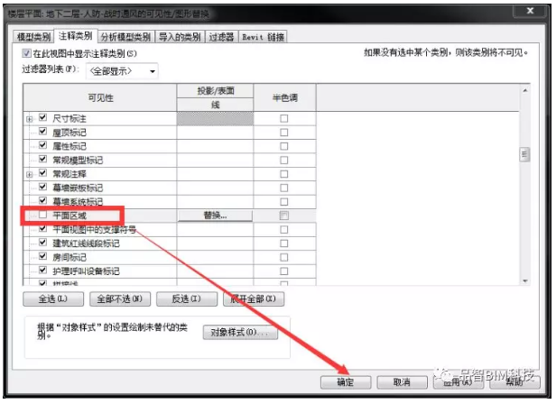Image resolution: width=556 pixels, height=404 pixels.
Task: Toggle 在此视图中显示注释类别 checkbox
Action: pos(26,54)
